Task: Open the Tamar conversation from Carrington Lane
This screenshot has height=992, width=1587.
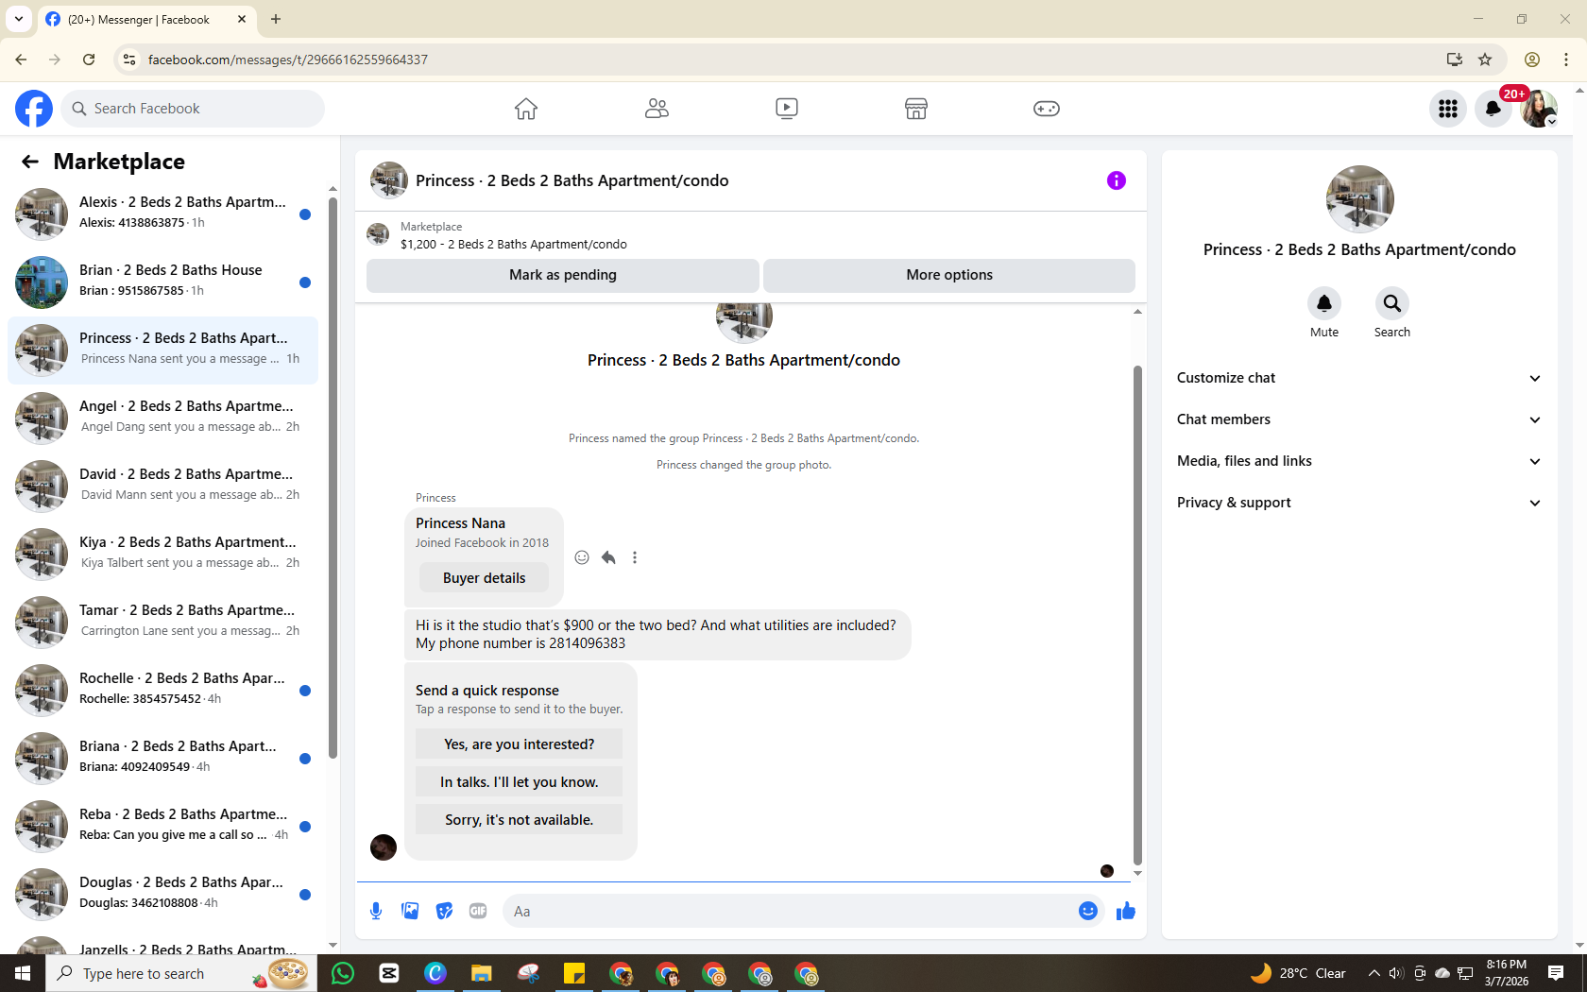Action: tap(162, 623)
